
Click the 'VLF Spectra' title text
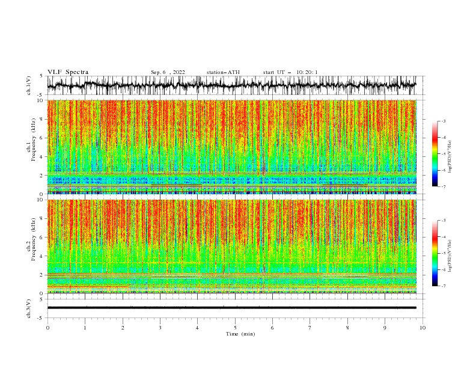[68, 72]
